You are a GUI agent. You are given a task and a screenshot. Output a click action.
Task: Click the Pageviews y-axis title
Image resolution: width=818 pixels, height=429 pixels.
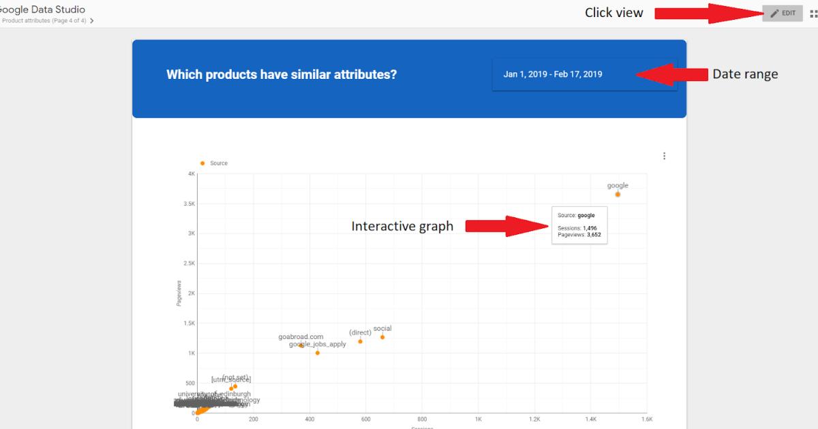point(179,292)
